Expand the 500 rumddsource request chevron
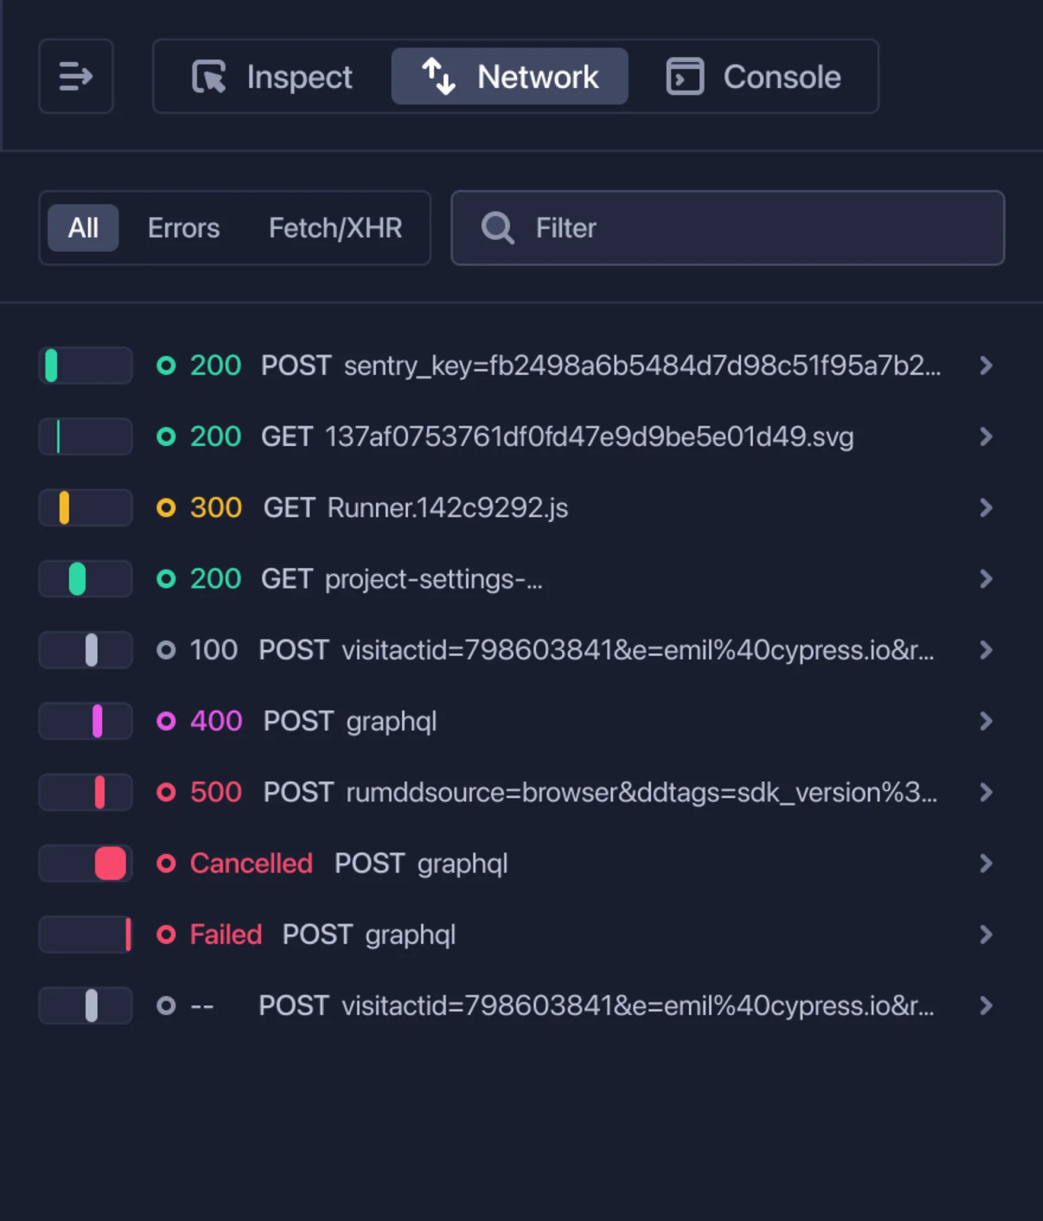The image size is (1043, 1221). [986, 792]
